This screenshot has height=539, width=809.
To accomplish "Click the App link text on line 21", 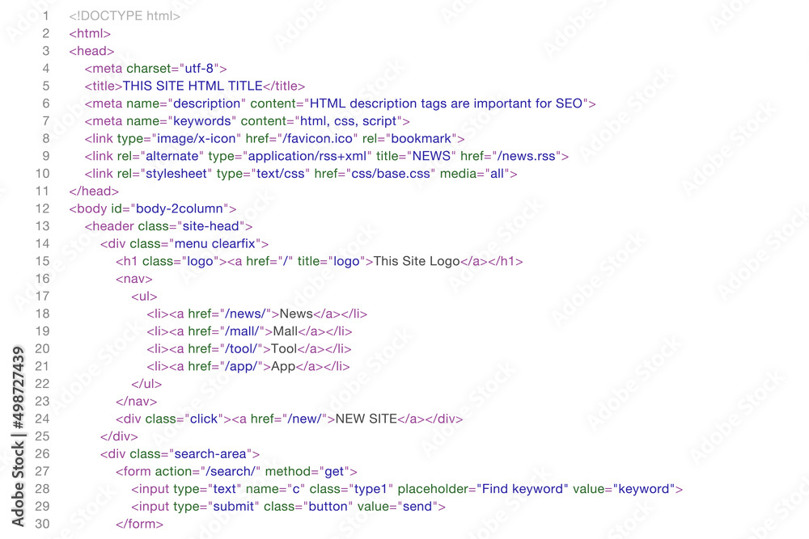I will (x=283, y=366).
